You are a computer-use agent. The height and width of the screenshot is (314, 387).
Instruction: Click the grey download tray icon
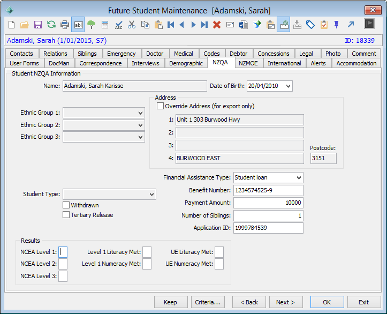(x=297, y=25)
